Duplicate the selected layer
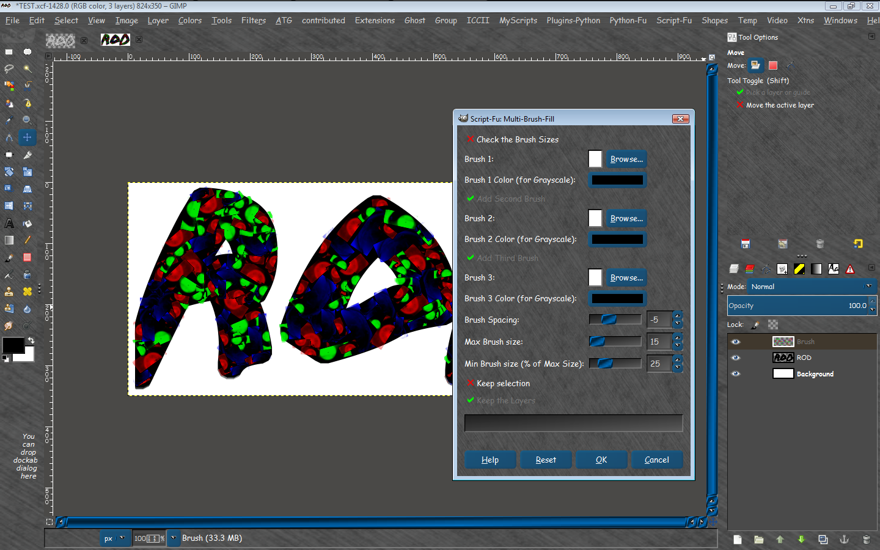Viewport: 880px width, 550px height. pos(823,540)
